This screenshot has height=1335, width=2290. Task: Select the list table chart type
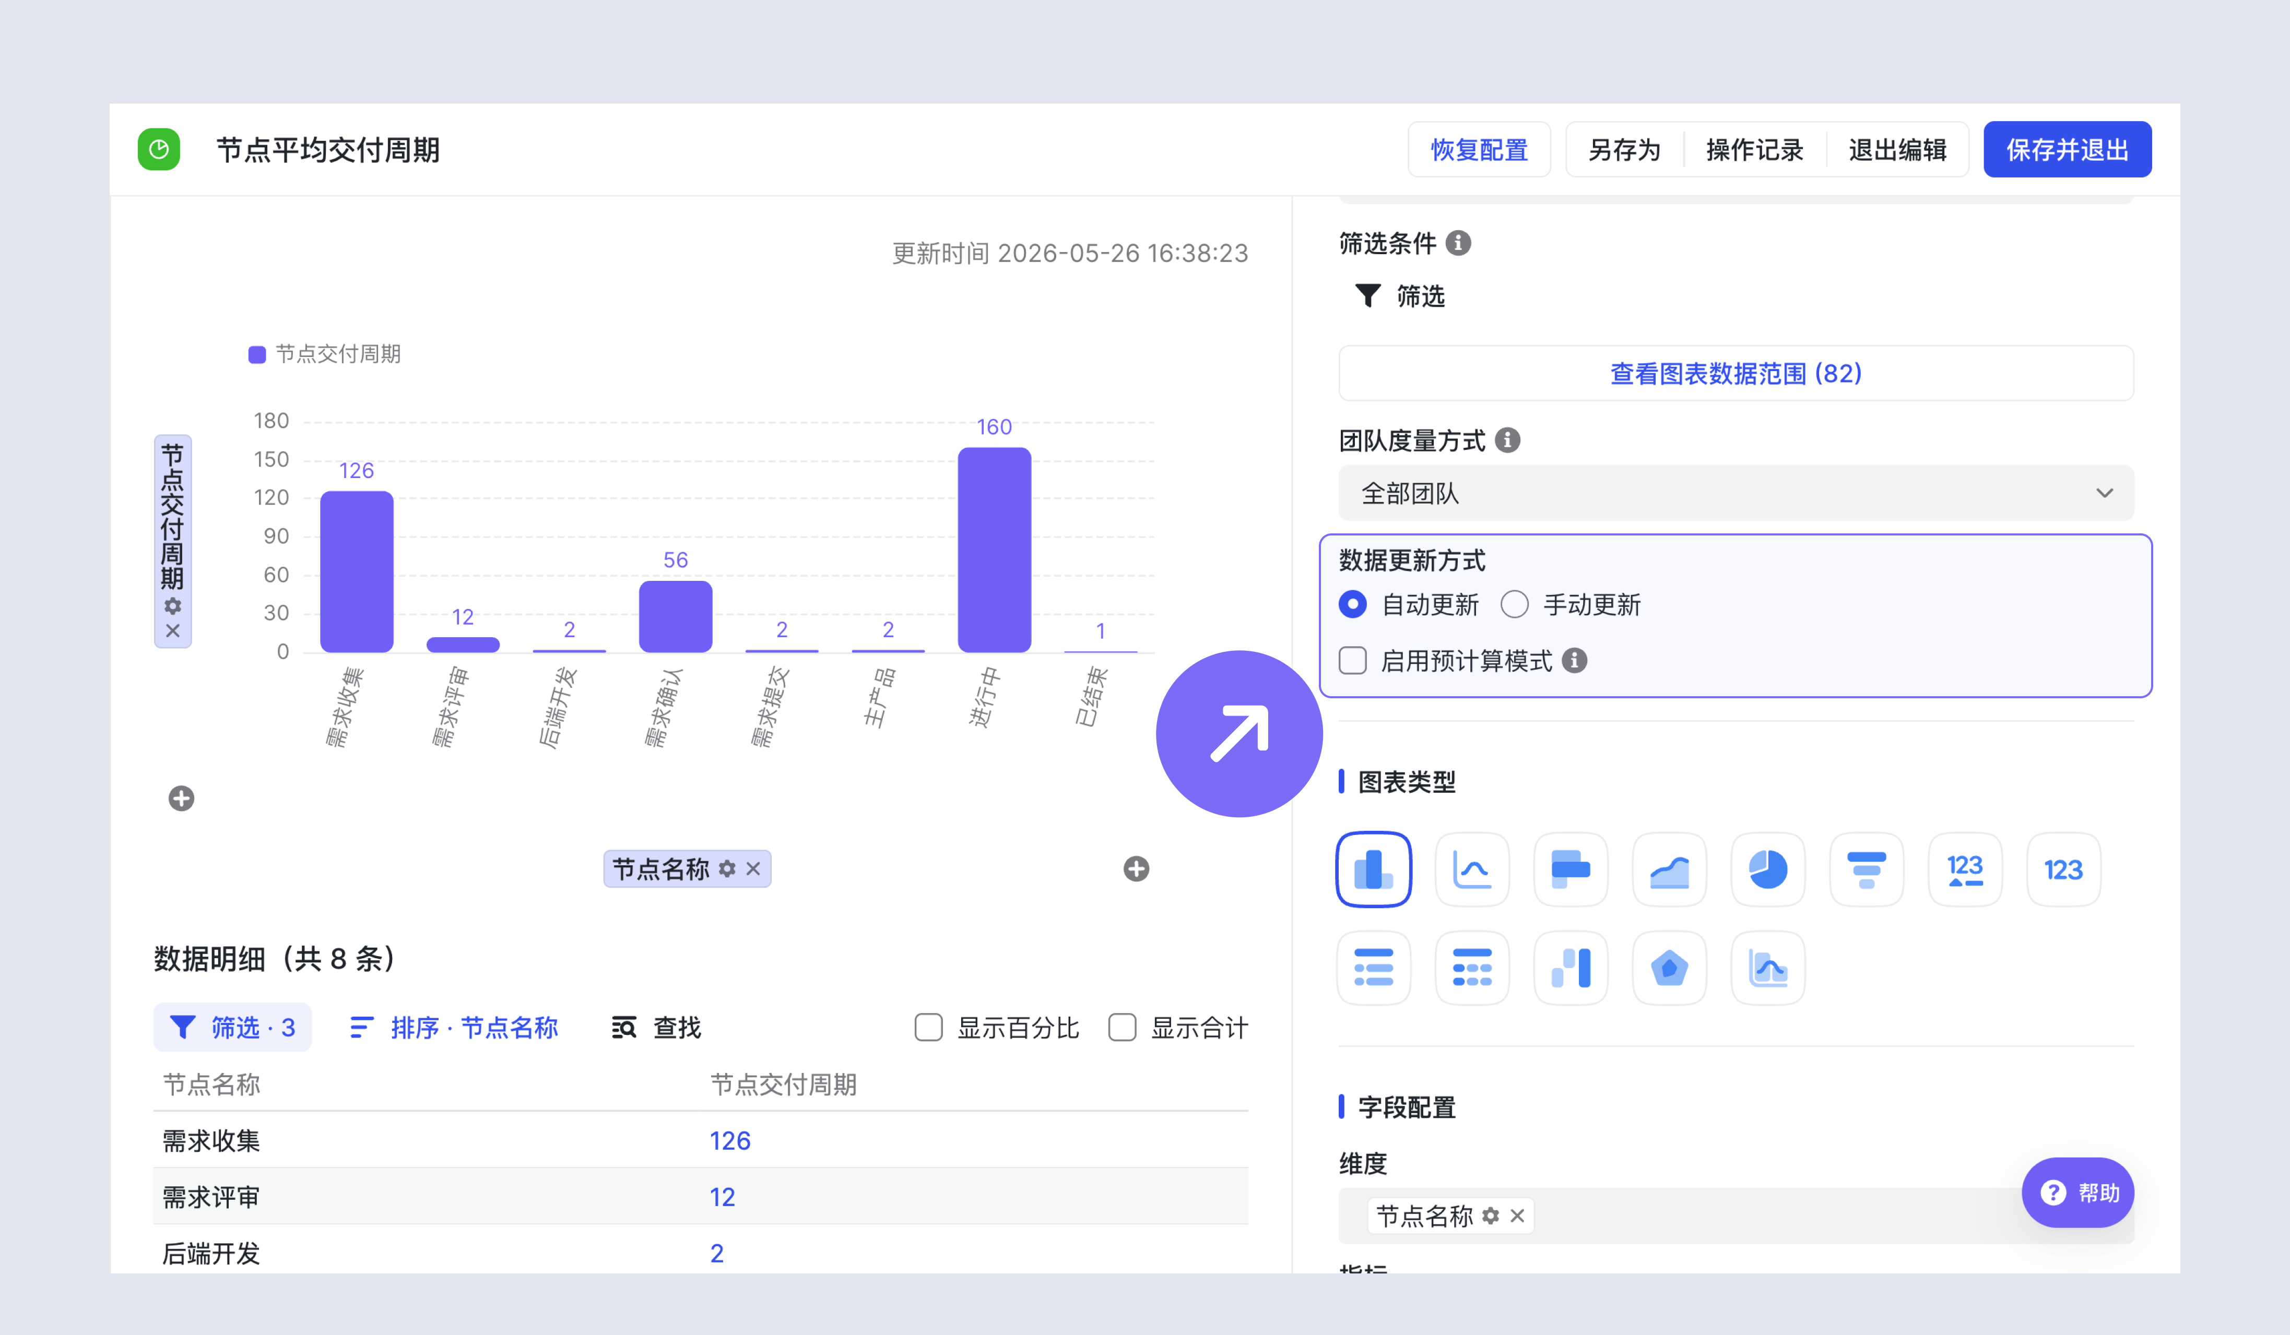tap(1373, 968)
